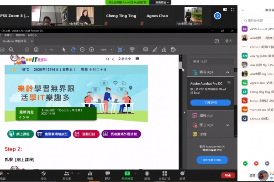Switch Zoom video layout view icon

225,10
